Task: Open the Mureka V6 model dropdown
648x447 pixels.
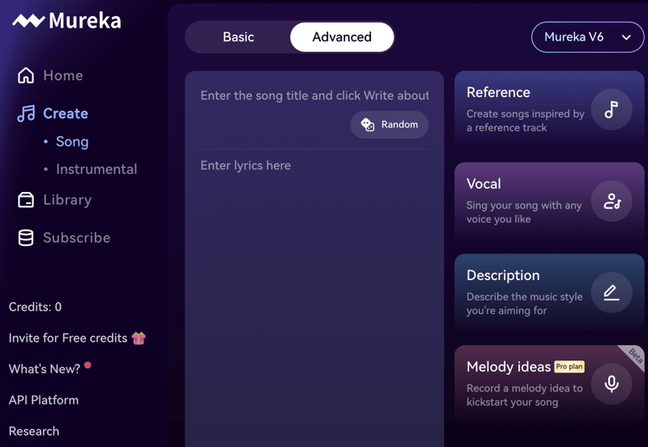Action: [587, 37]
